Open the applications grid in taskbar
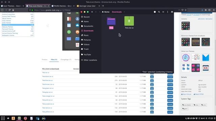The width and height of the screenshot is (216, 121). coord(3,118)
